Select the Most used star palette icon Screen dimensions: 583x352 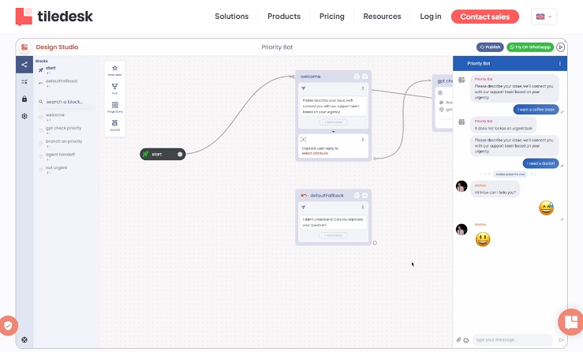click(x=115, y=70)
